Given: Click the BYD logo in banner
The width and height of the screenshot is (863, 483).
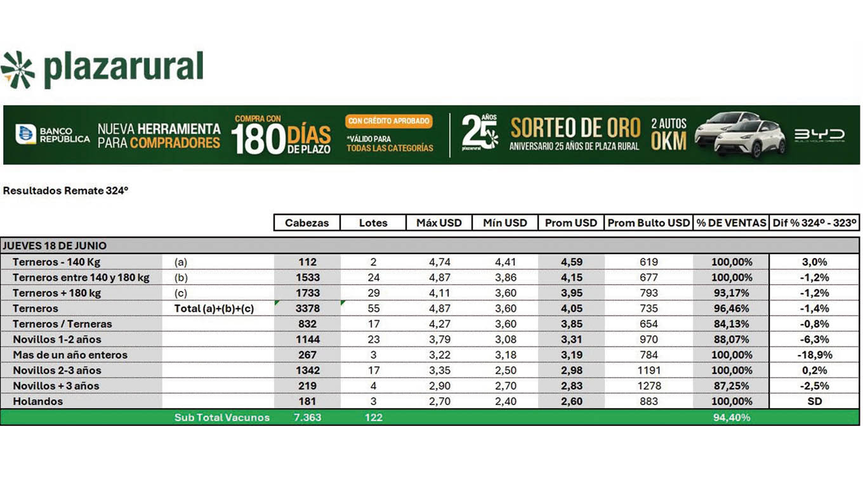Looking at the screenshot, I should (819, 135).
